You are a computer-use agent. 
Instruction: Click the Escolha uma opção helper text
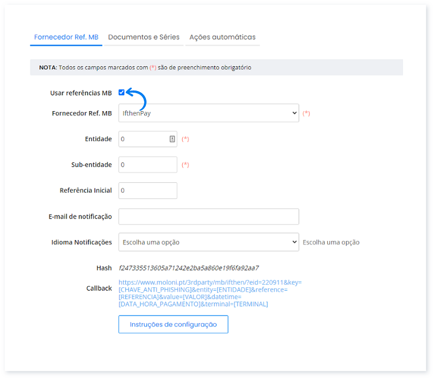point(332,242)
